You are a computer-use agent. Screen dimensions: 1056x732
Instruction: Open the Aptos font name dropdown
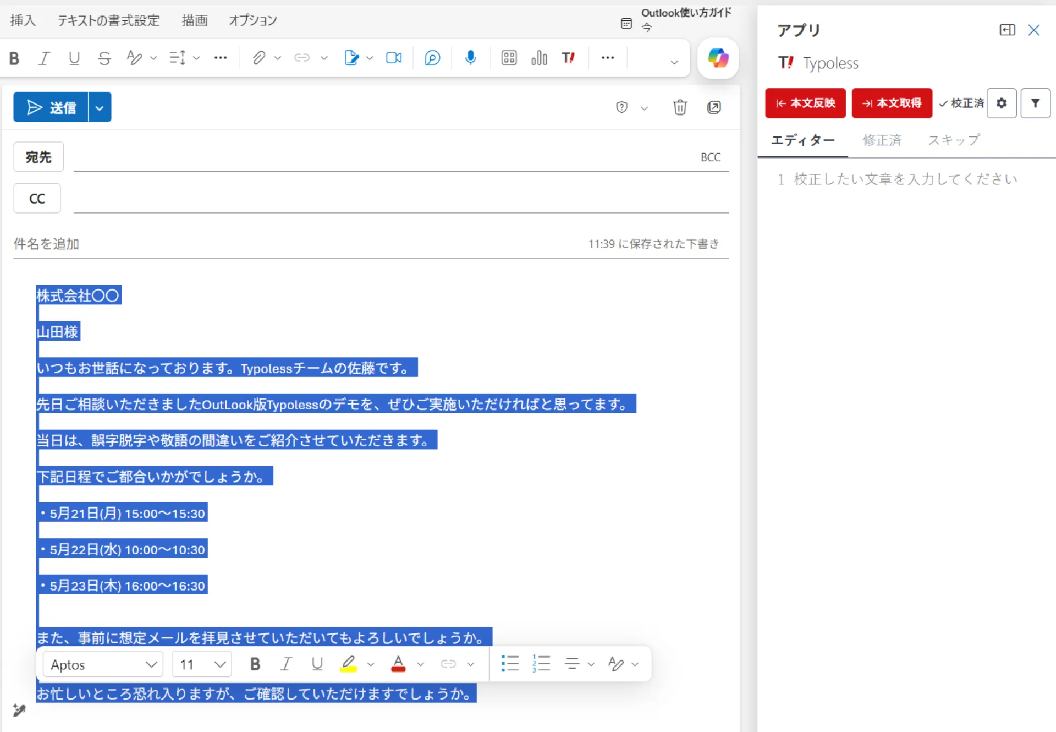(103, 664)
